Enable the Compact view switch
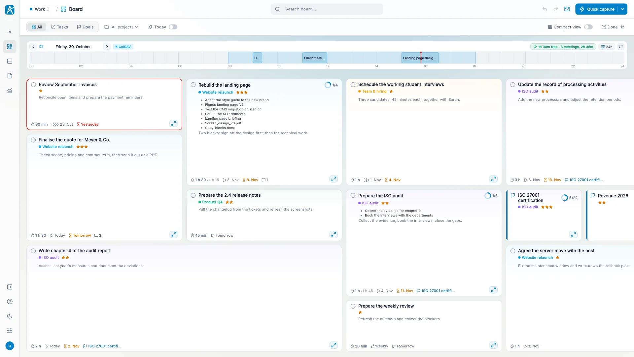Image resolution: width=634 pixels, height=357 pixels. pos(588,27)
